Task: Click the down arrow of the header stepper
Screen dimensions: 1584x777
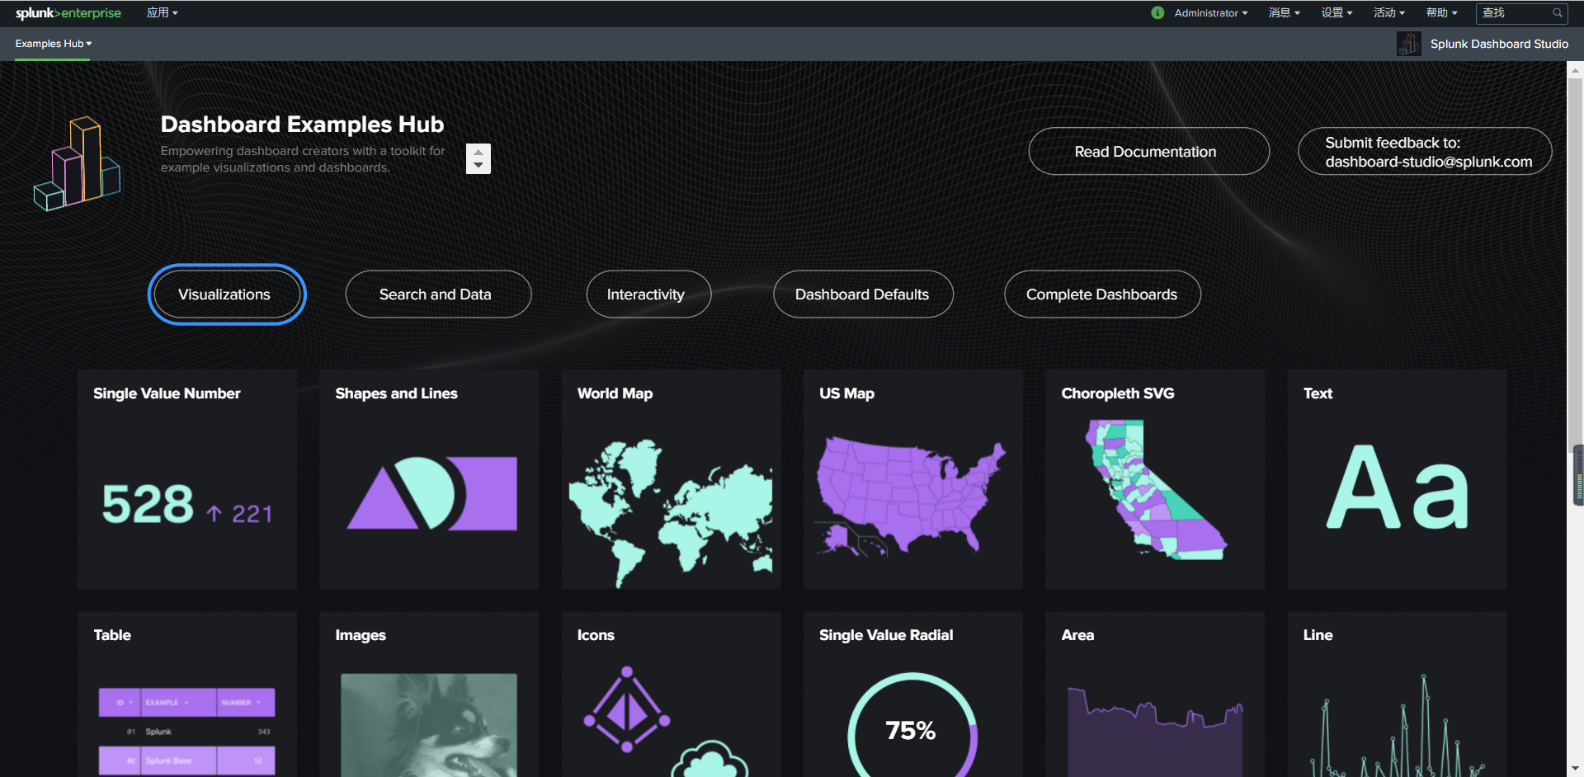Action: [x=478, y=166]
